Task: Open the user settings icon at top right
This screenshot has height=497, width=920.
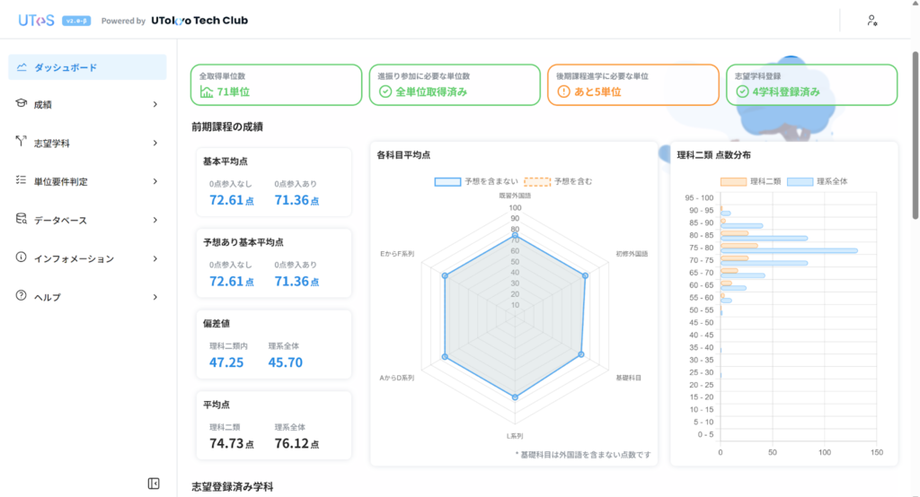Action: point(871,21)
